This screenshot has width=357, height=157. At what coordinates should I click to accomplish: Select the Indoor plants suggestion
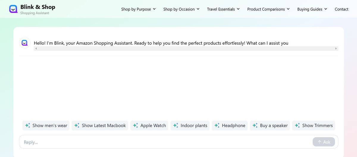pos(194,126)
